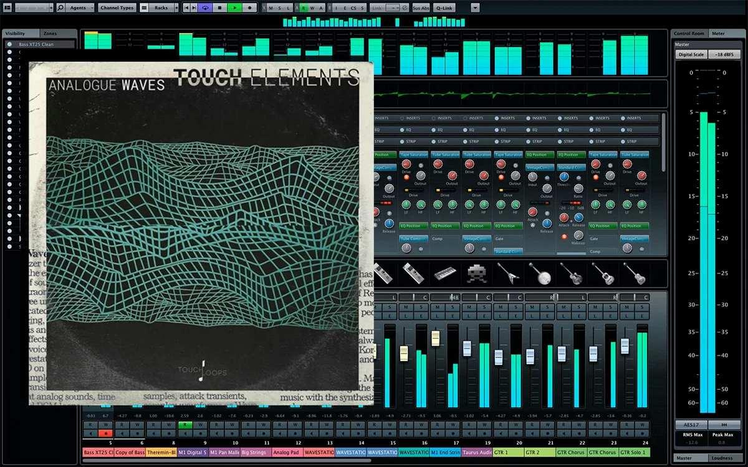Click the green Play button
The width and height of the screenshot is (748, 467).
[x=234, y=7]
